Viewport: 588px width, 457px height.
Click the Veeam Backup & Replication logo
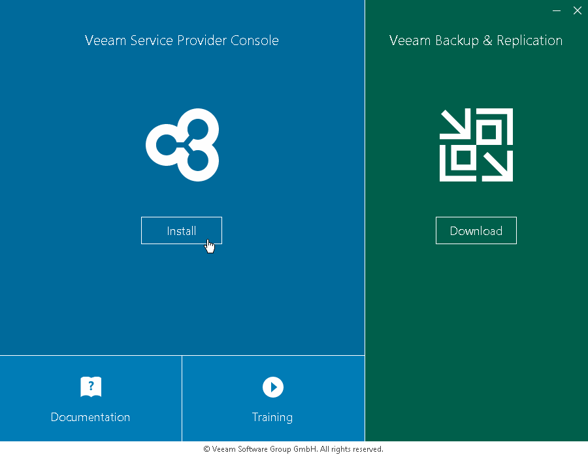[x=476, y=145]
